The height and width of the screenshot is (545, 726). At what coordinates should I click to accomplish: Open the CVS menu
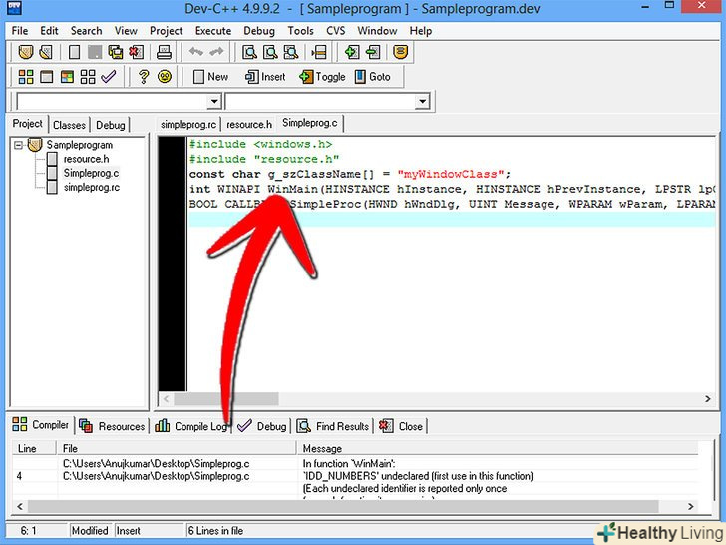[x=336, y=31]
